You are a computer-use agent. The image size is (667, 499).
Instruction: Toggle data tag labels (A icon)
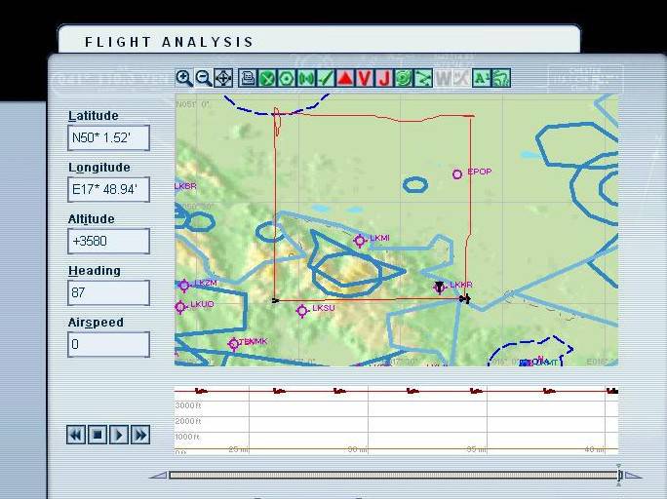click(x=482, y=78)
